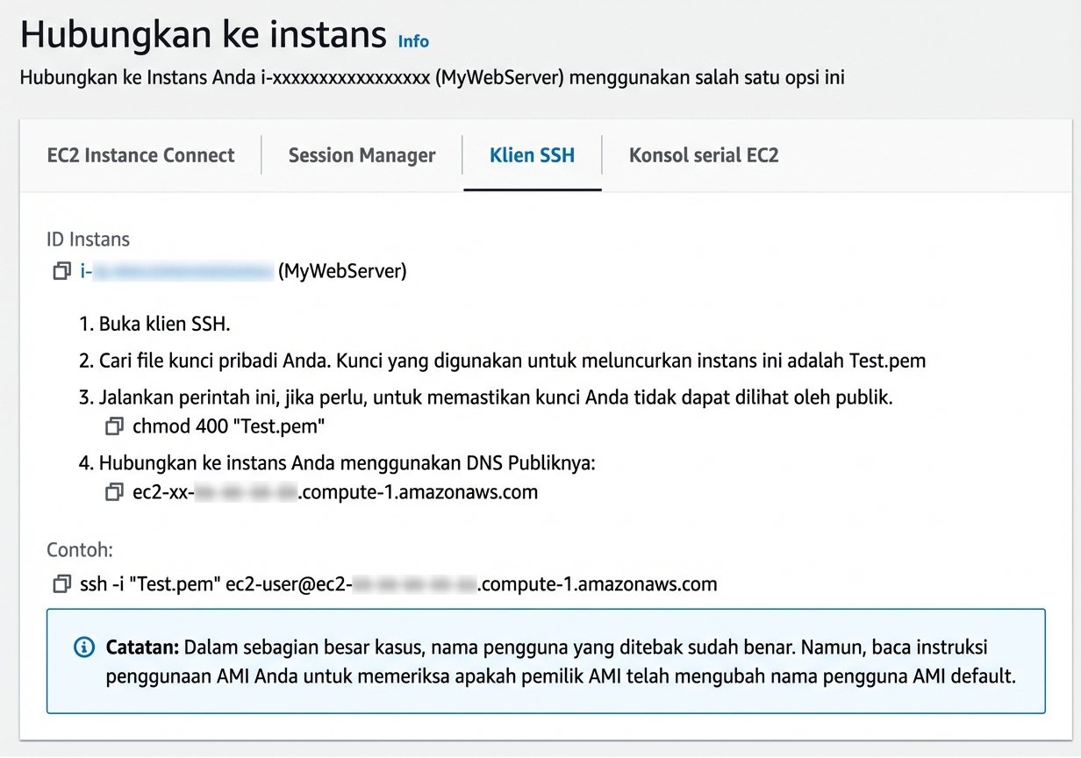Copy the public DNS address

pos(114,492)
